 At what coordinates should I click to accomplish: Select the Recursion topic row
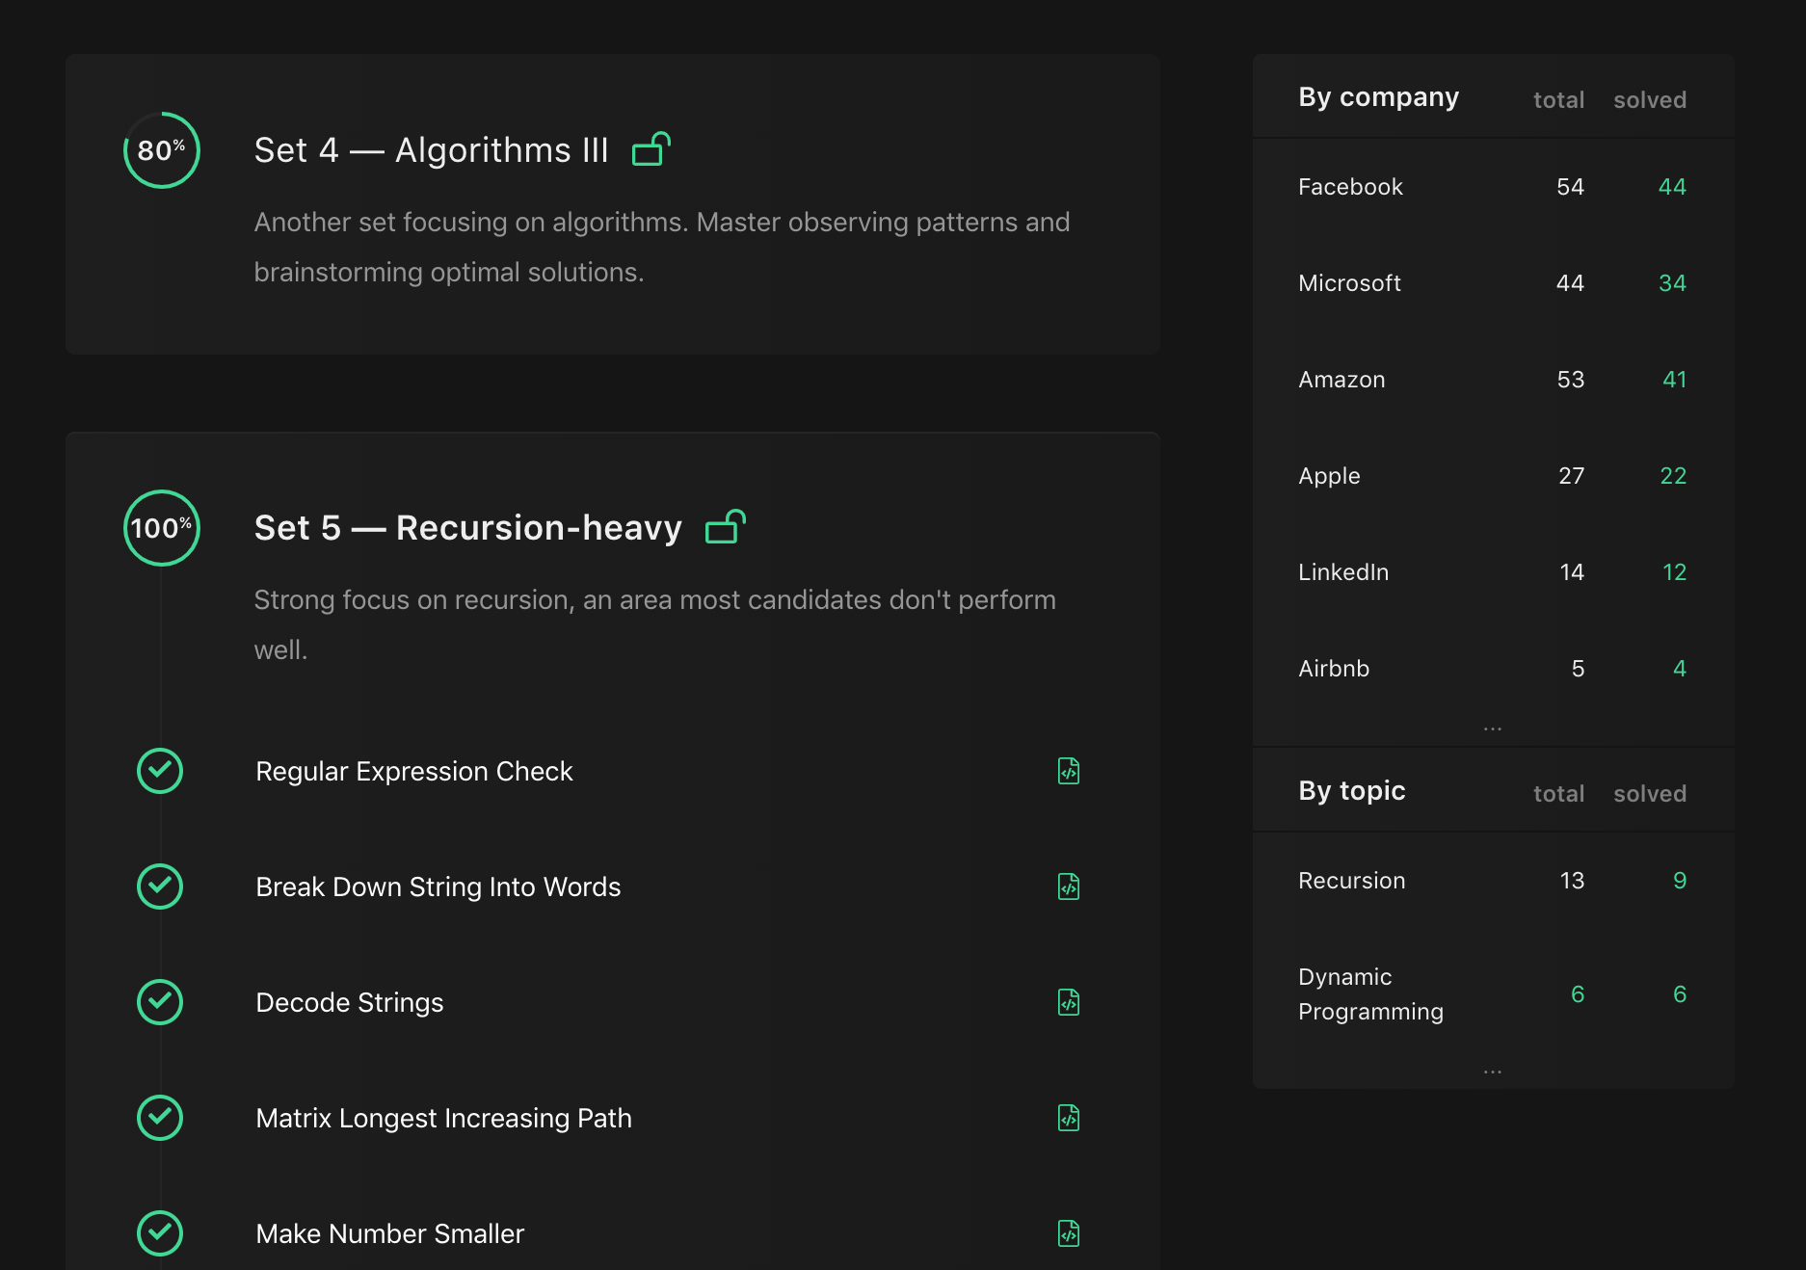pos(1351,881)
